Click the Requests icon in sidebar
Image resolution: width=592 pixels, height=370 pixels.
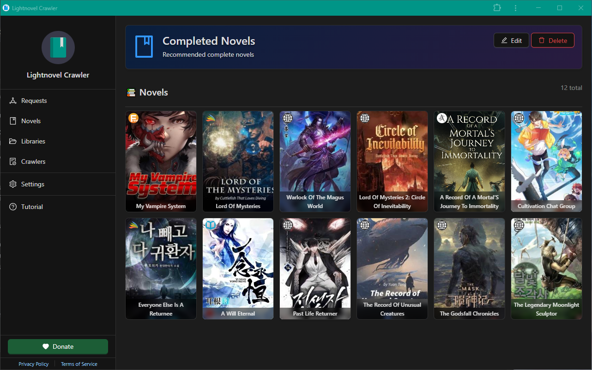13,101
